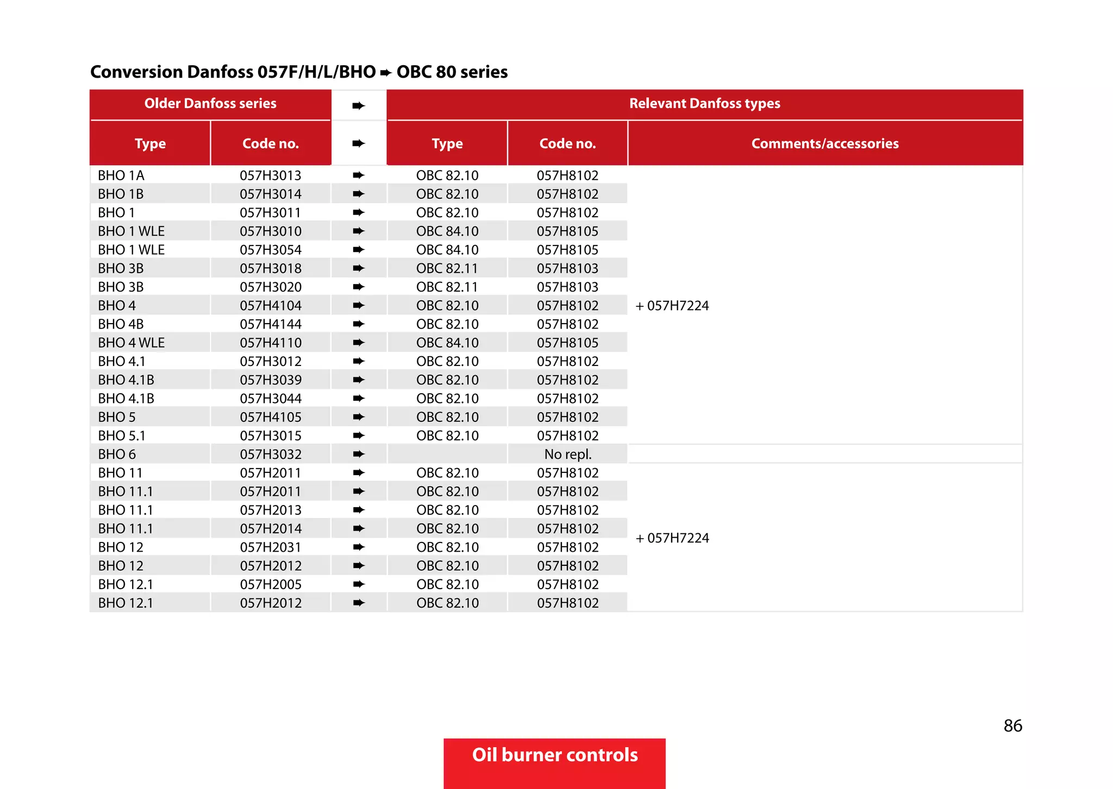Select the cell 'BHO 1A'
Image resolution: width=1113 pixels, height=789 pixels.
point(121,175)
